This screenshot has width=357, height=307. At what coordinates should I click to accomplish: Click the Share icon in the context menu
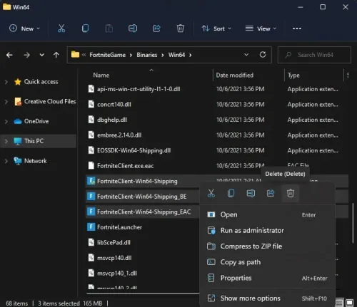click(271, 193)
